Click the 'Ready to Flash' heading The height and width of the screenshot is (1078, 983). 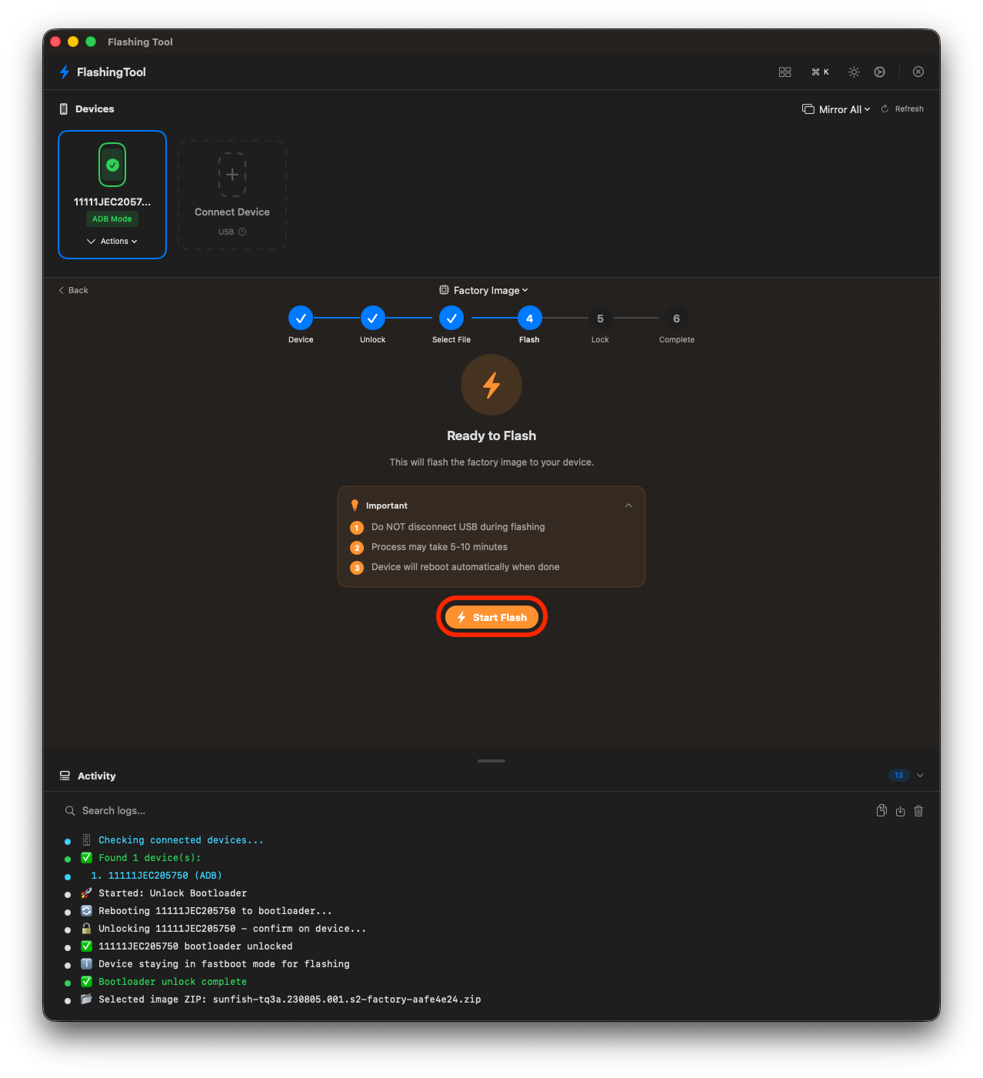tap(491, 436)
